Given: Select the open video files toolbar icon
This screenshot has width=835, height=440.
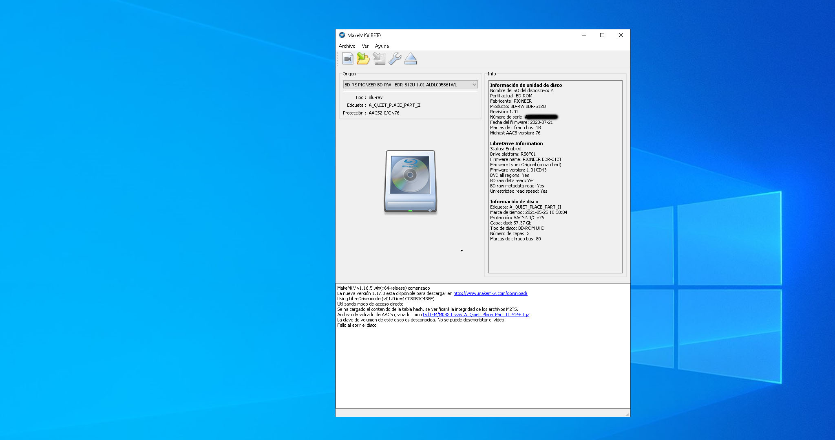Looking at the screenshot, I should 348,59.
